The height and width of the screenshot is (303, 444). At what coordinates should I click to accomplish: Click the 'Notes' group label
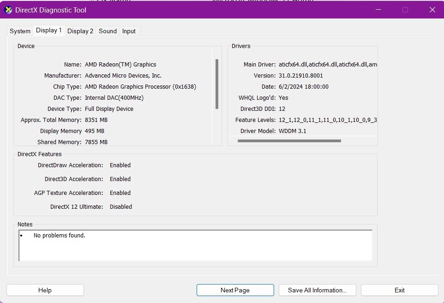pyautogui.click(x=25, y=224)
